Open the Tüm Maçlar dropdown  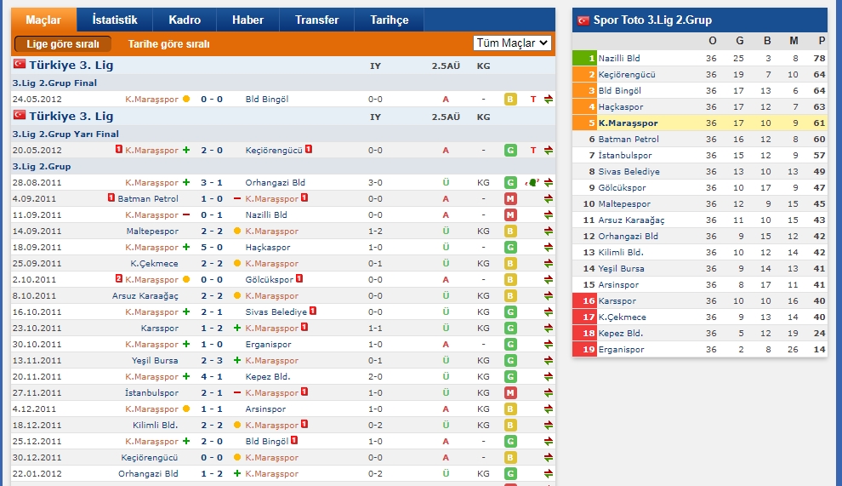[x=512, y=43]
